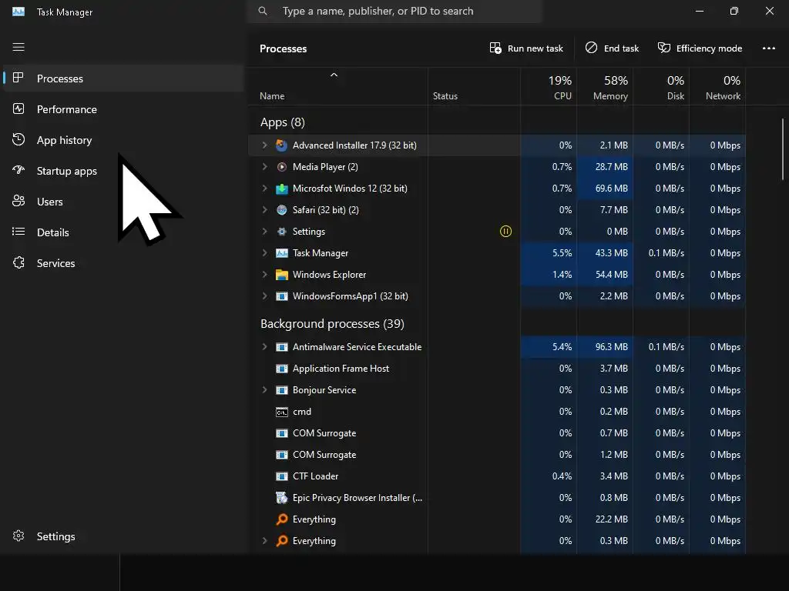789x591 pixels.
Task: Click the search magnifier icon
Action: (263, 11)
